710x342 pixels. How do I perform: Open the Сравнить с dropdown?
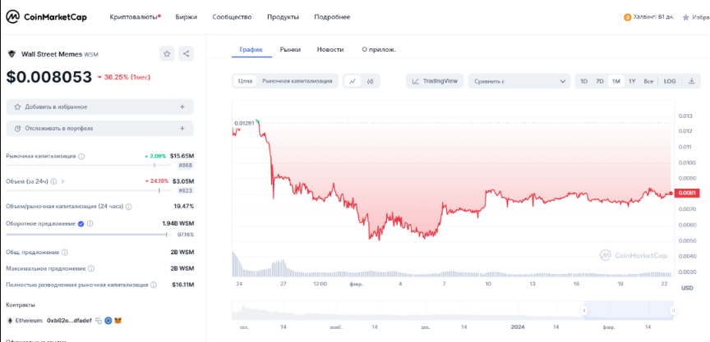click(x=519, y=81)
